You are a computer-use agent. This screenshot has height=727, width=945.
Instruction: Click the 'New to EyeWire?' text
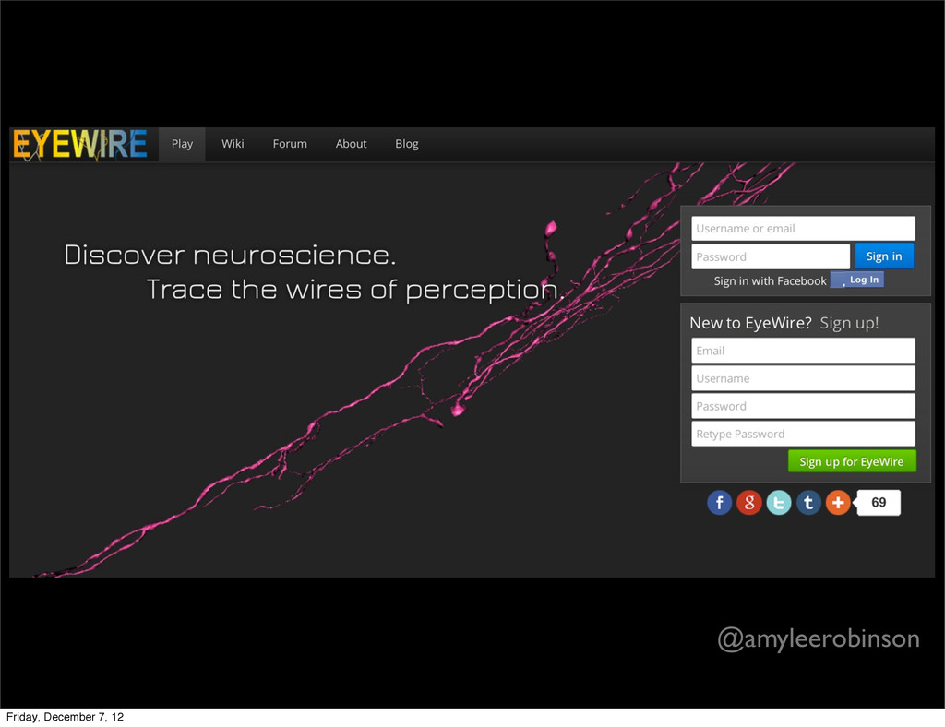click(750, 323)
